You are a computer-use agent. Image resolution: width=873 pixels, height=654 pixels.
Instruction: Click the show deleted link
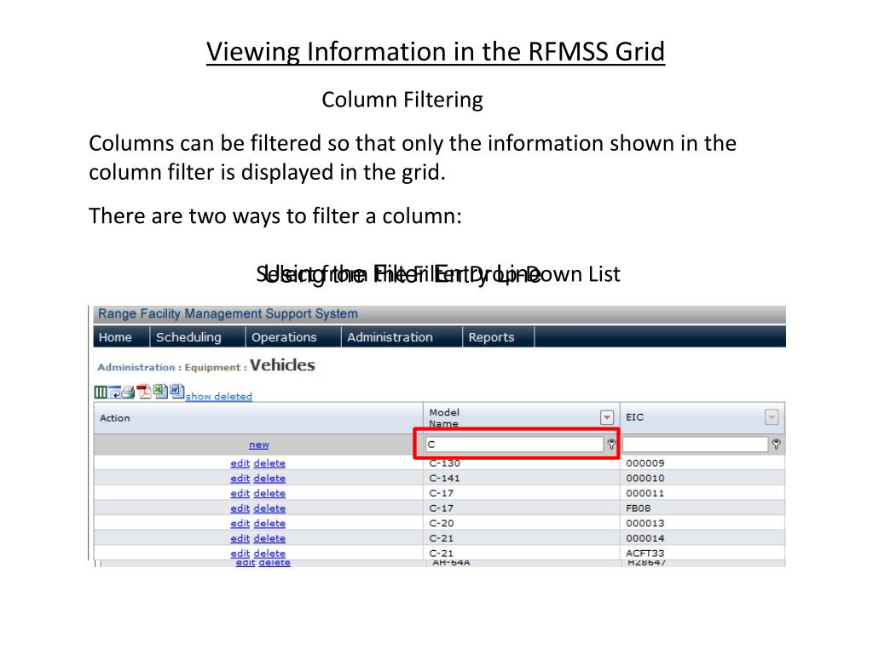click(x=219, y=396)
